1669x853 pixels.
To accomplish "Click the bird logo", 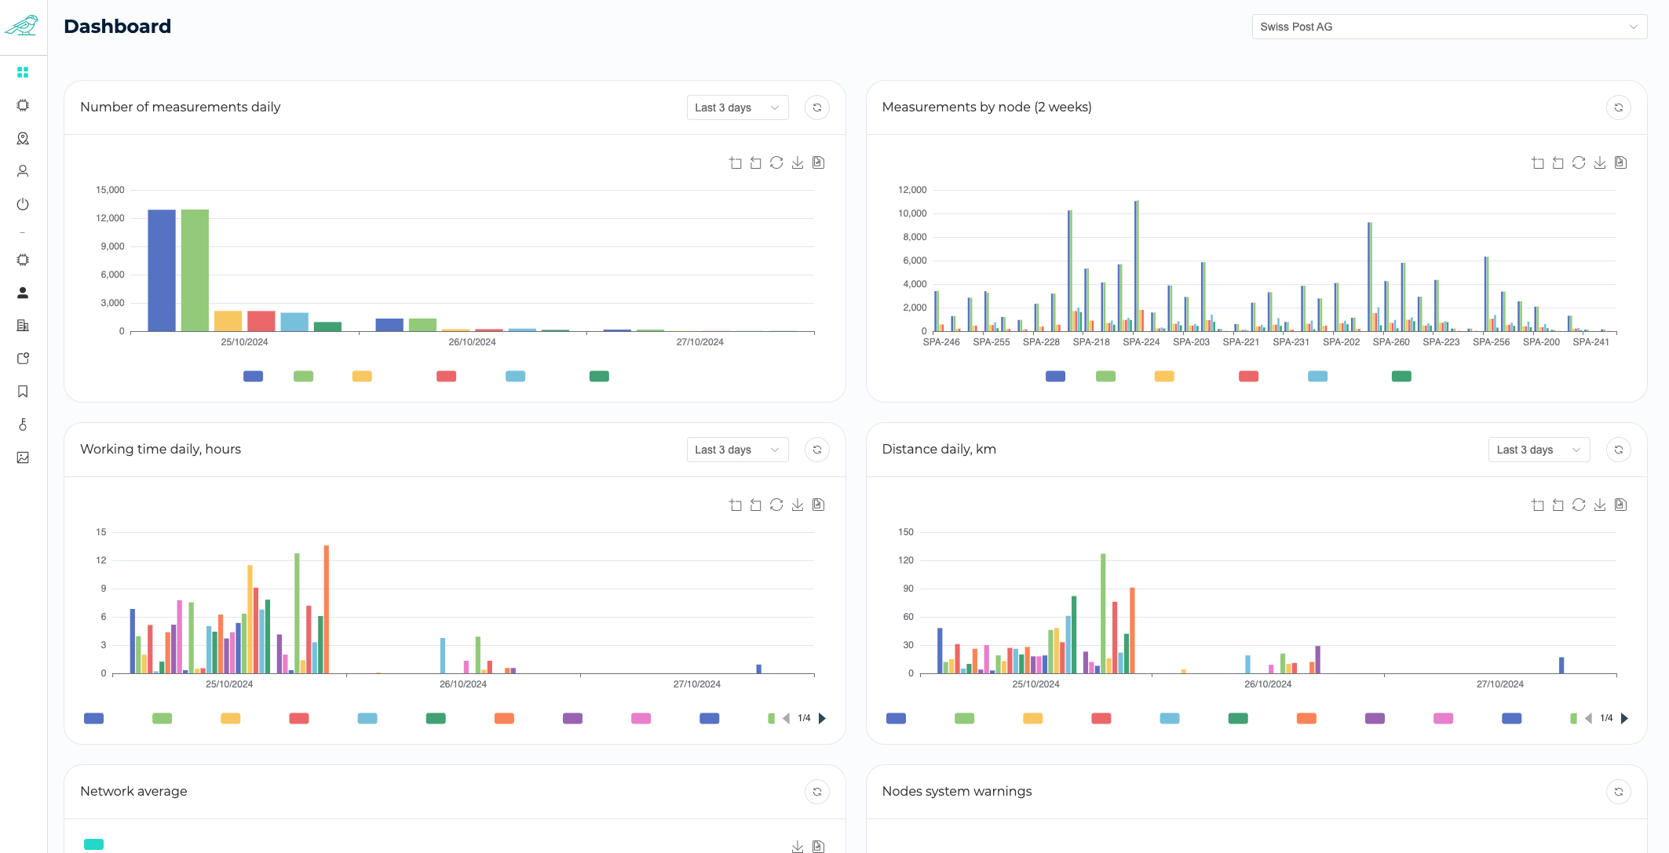I will pos(22,26).
